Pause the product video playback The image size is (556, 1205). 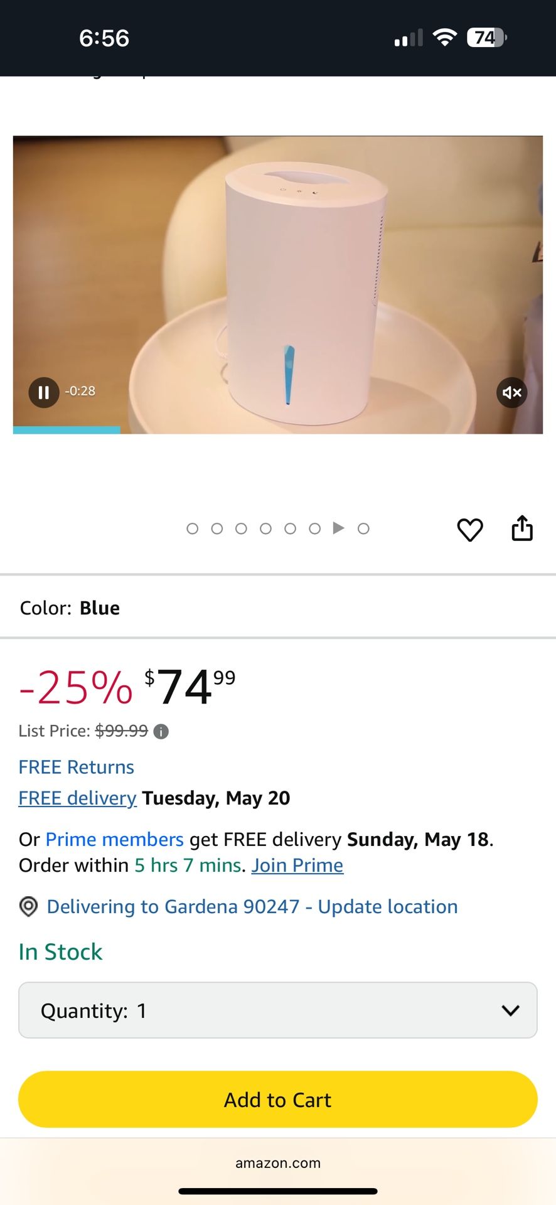(x=43, y=392)
